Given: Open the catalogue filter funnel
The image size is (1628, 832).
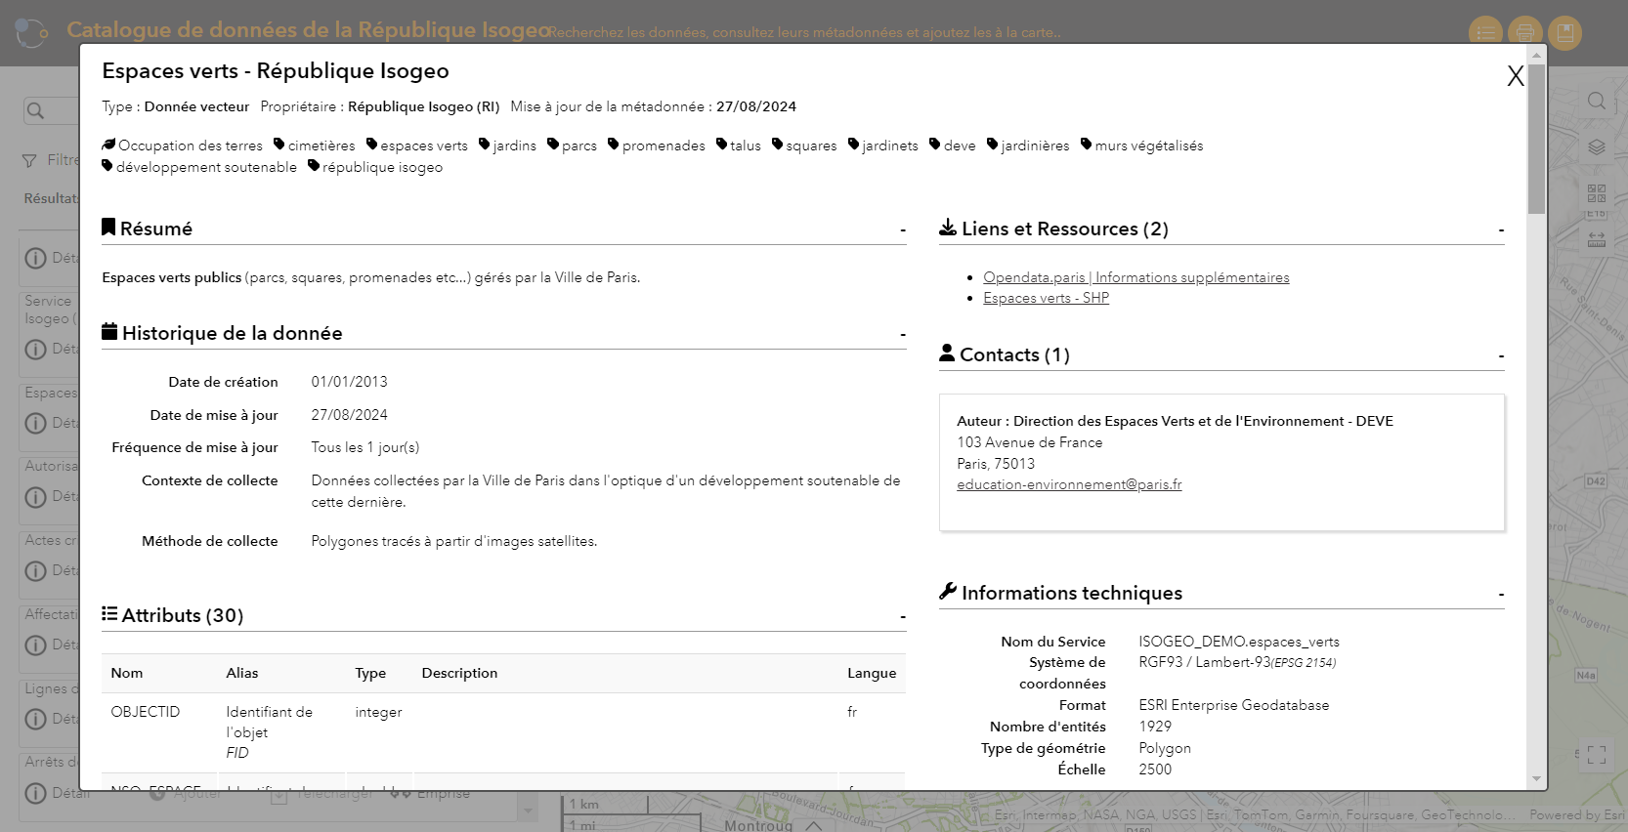Looking at the screenshot, I should 29,160.
